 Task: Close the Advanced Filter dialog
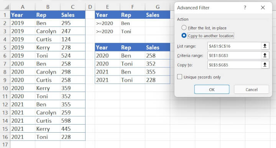point(263,8)
